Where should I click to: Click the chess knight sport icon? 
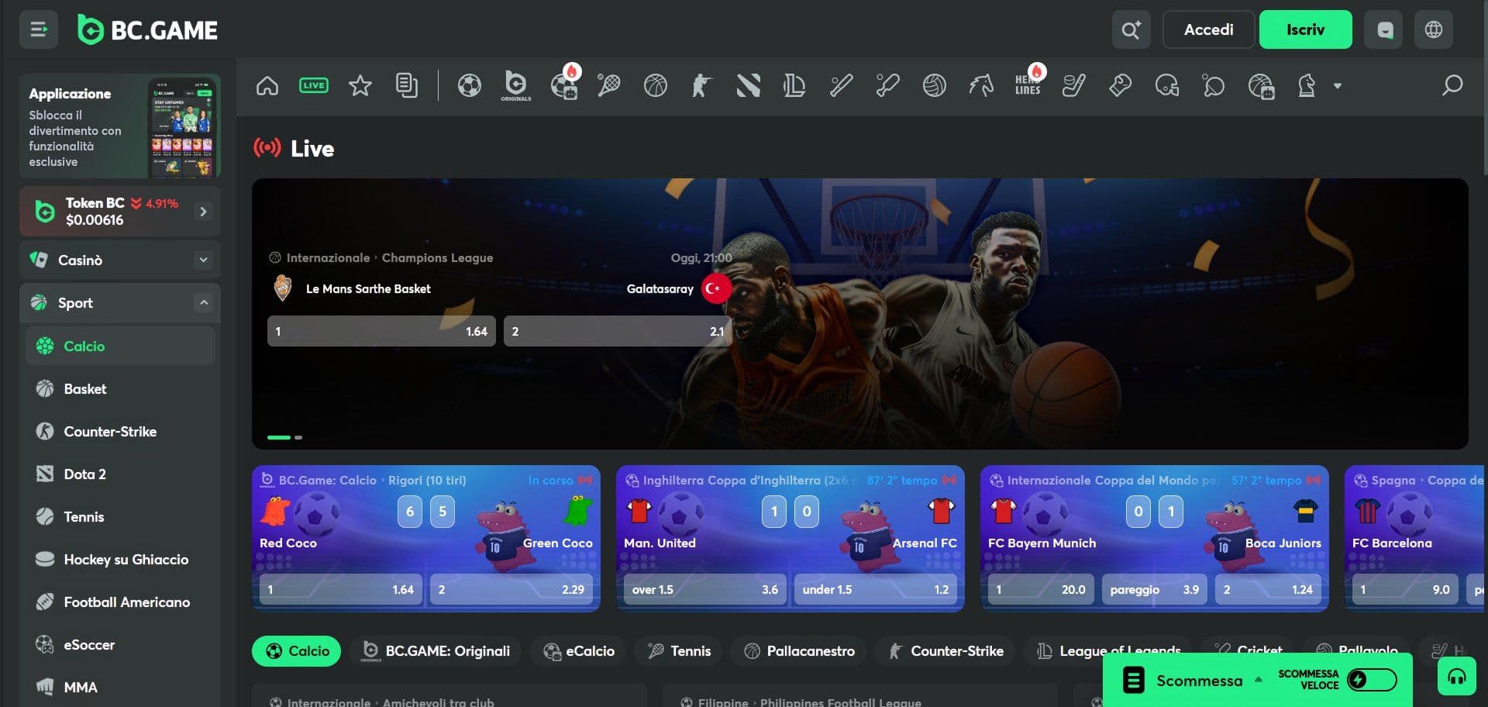pyautogui.click(x=1307, y=86)
